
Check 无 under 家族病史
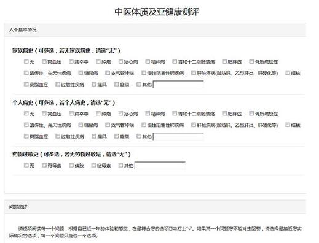tap(26, 61)
